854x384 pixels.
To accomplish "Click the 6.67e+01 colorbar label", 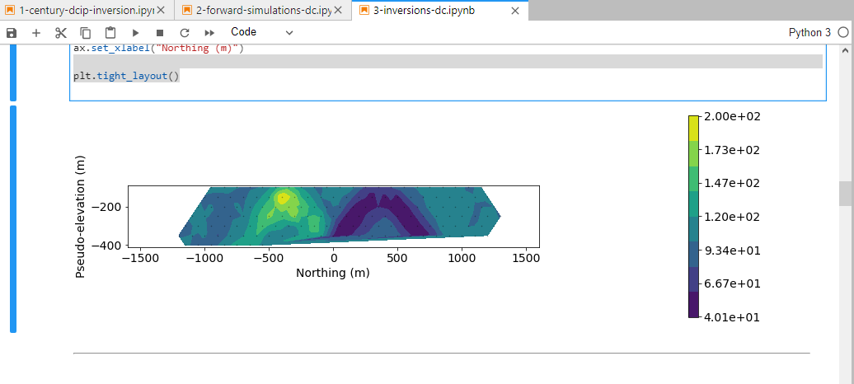I will click(x=732, y=283).
